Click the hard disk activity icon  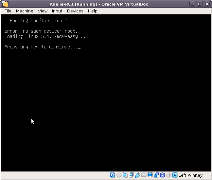[x=113, y=175]
